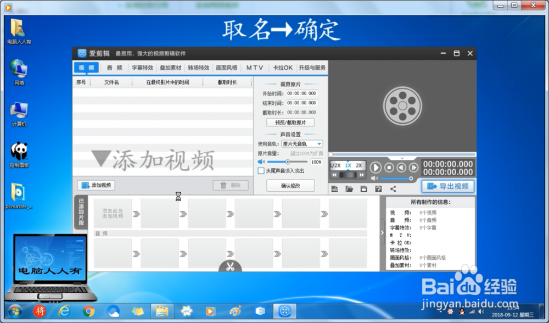Select 2X playback speed
The image size is (549, 323).
359,165
